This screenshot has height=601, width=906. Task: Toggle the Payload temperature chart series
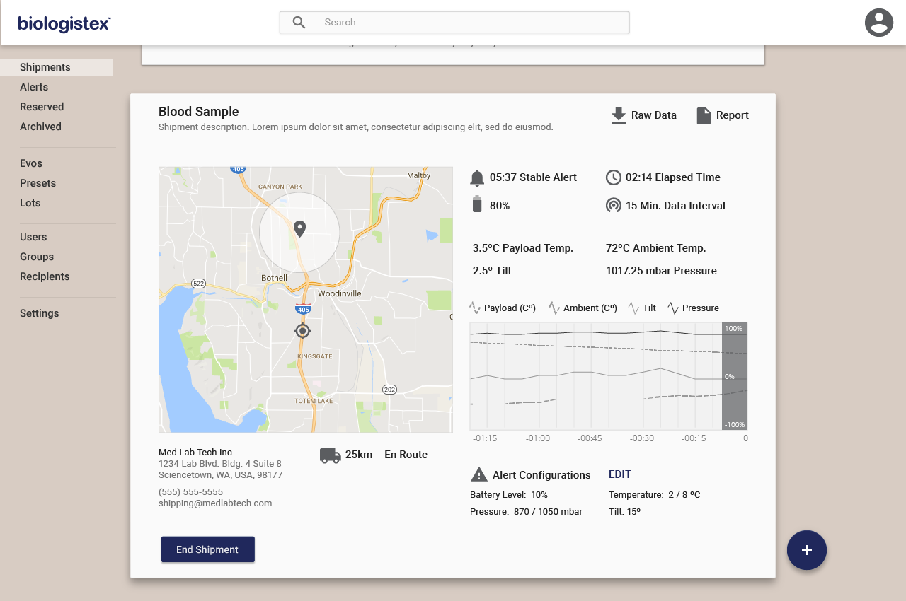pyautogui.click(x=503, y=308)
